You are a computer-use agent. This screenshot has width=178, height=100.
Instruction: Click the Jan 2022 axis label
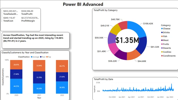coord(160,97)
